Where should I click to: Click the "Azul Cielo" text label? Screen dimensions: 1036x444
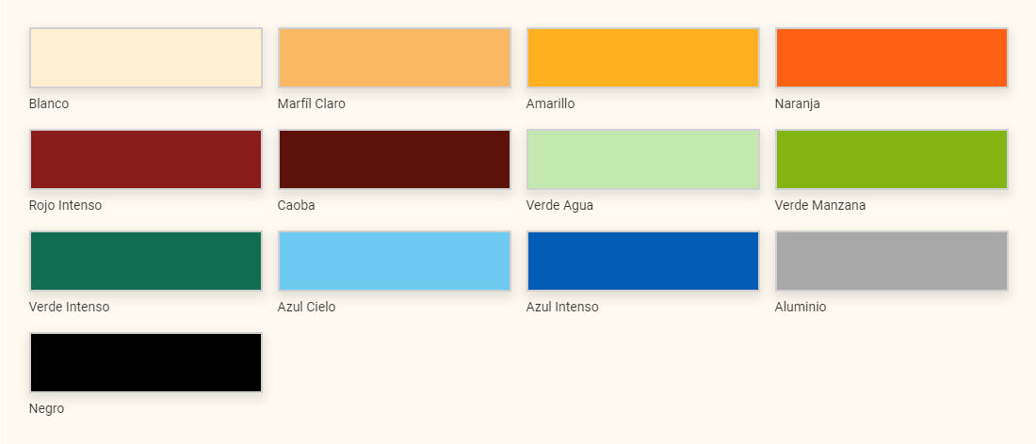[306, 307]
